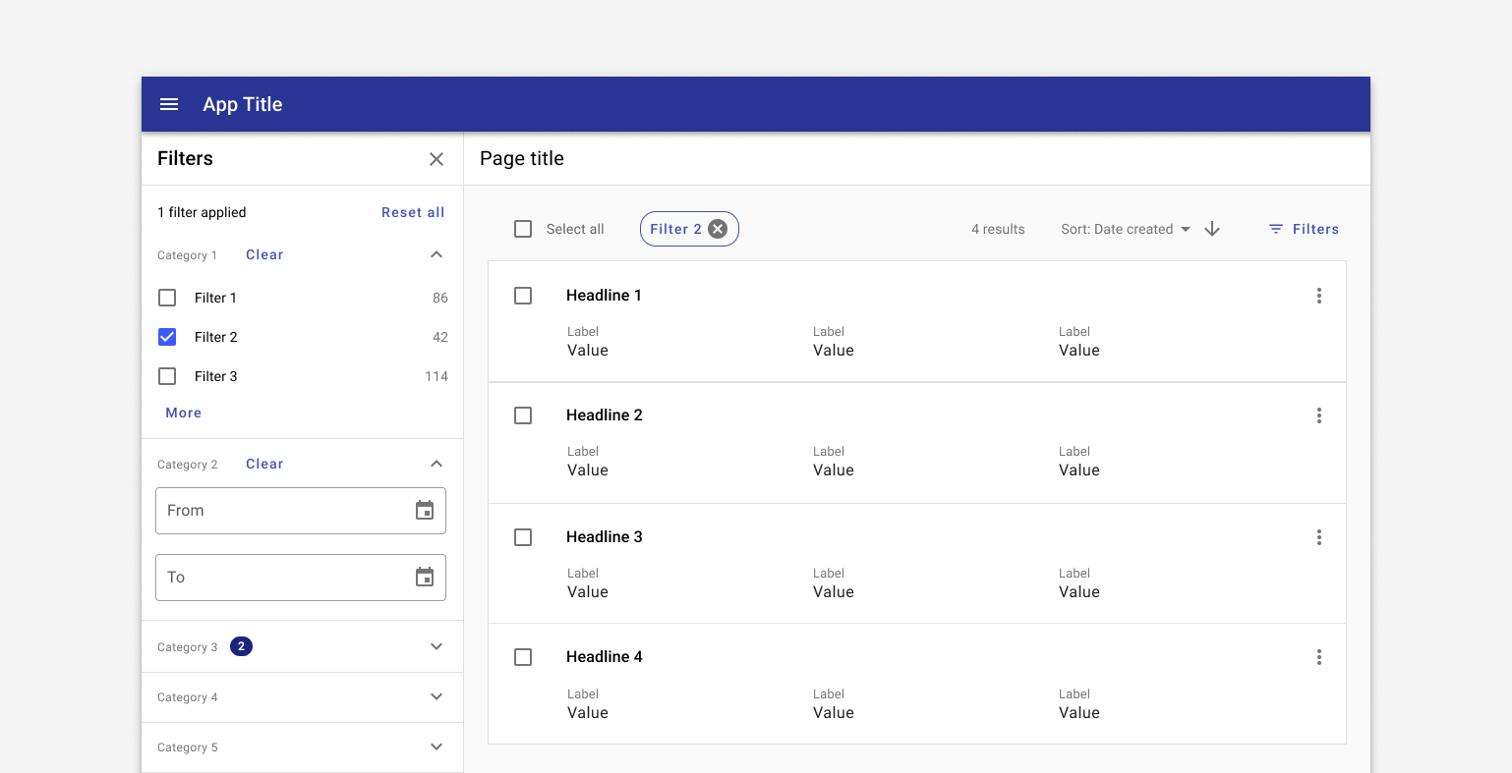Click the 1 filter applied text
The image size is (1512, 773).
202,212
